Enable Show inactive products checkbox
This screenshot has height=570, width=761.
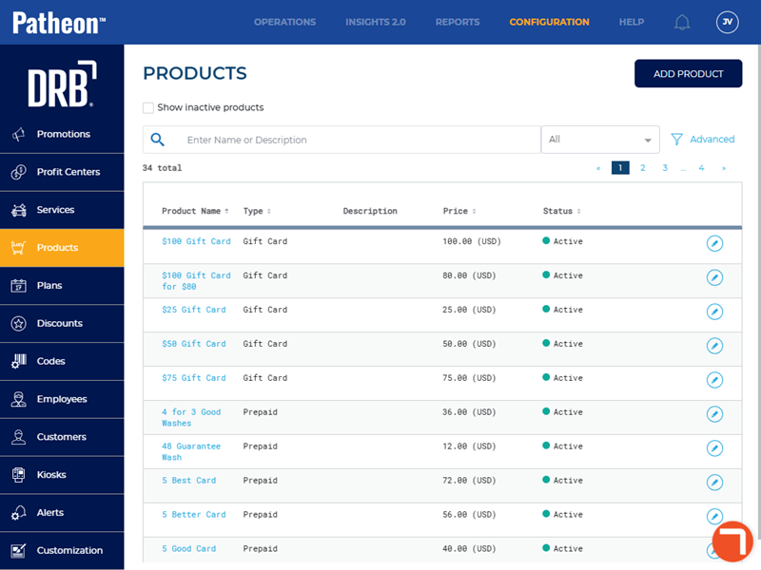[x=148, y=108]
